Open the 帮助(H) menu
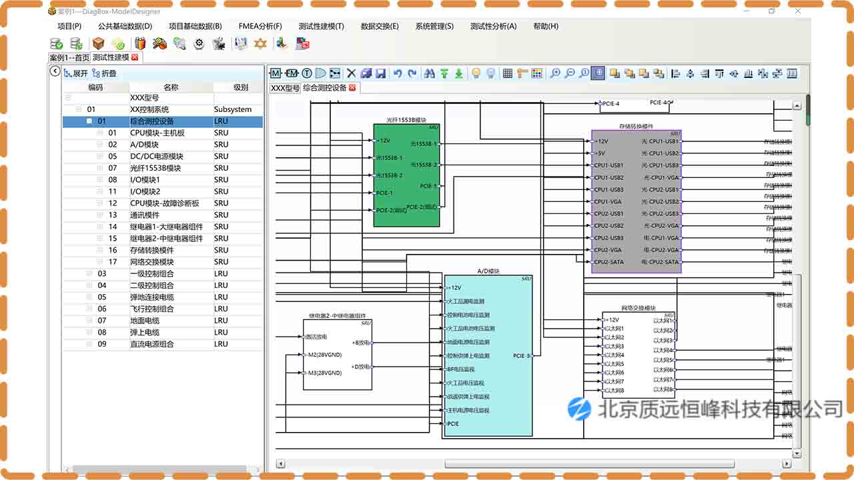The image size is (854, 480). (546, 27)
